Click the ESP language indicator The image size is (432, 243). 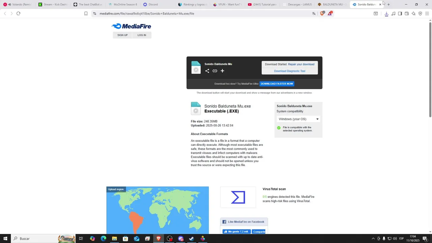click(x=402, y=239)
